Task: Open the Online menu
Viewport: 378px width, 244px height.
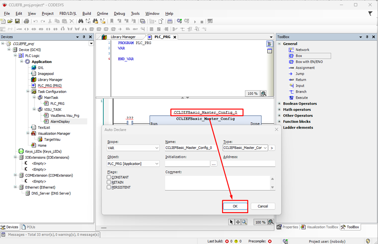Action: [103, 14]
